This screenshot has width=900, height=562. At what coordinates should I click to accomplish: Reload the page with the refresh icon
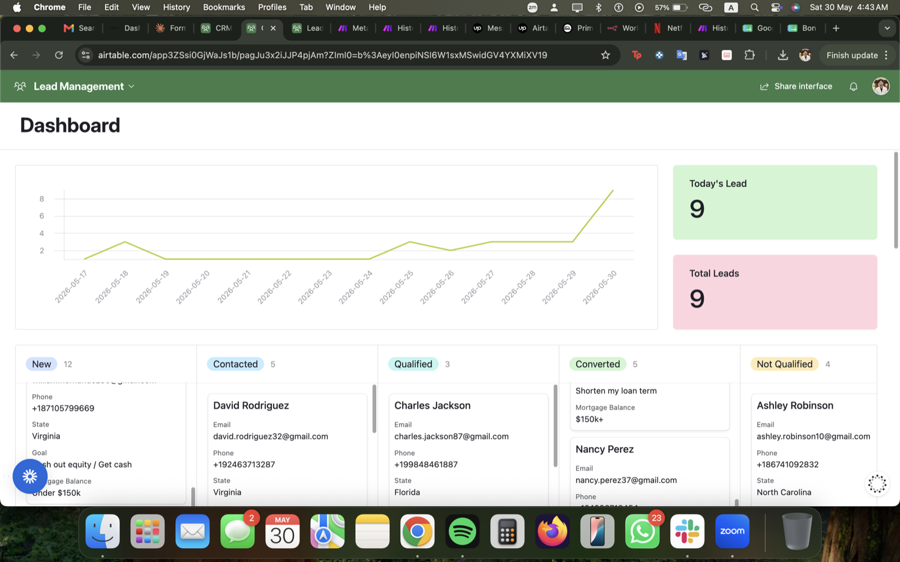[x=59, y=55]
